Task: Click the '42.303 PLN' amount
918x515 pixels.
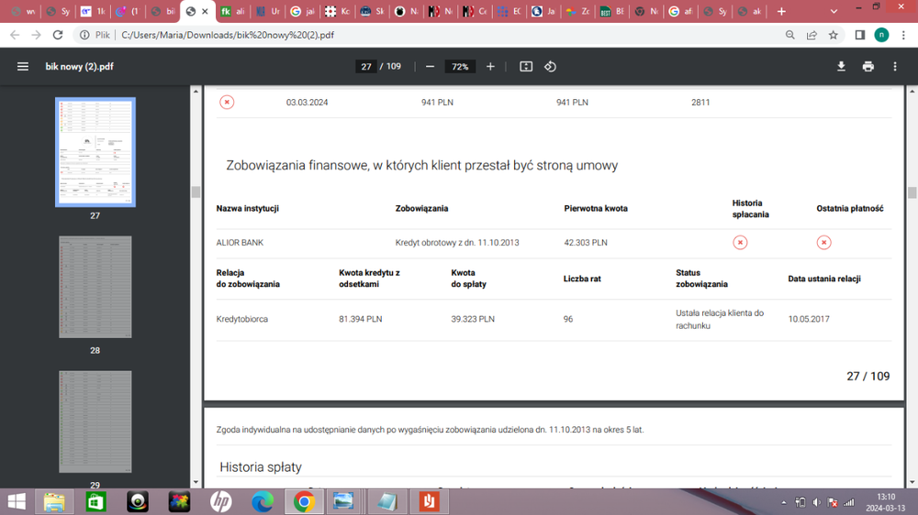Action: pos(586,243)
